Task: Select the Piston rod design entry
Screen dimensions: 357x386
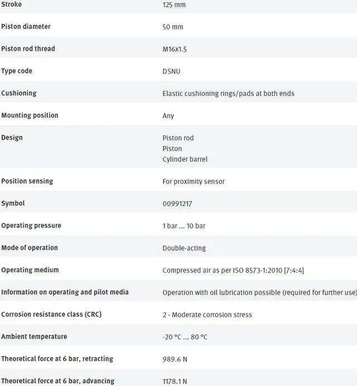Action: (178, 138)
